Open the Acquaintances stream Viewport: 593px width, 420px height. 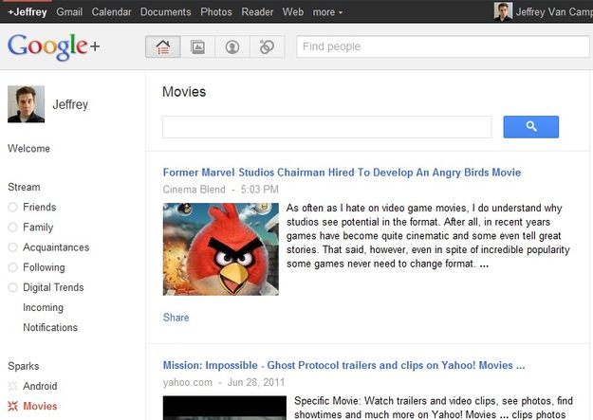point(56,247)
